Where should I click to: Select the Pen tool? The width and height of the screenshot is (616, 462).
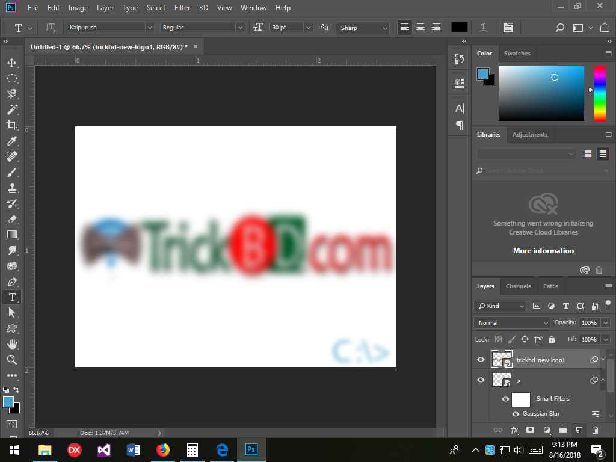point(12,282)
